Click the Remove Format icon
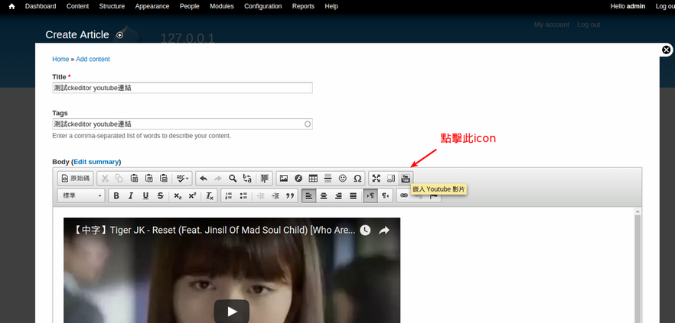The width and height of the screenshot is (675, 323). point(210,195)
